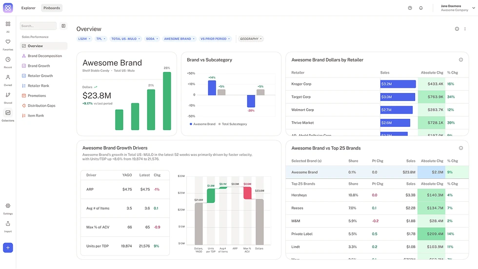Click Units per TDP driver row
Image resolution: width=478 pixels, height=269 pixels.
pyautogui.click(x=125, y=246)
